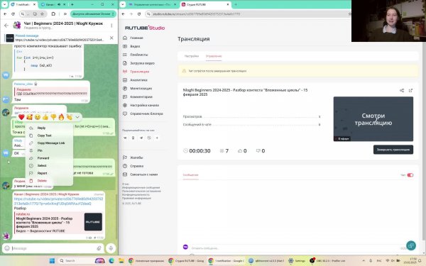Open Аналитика in the Studio sidebar

[138, 80]
